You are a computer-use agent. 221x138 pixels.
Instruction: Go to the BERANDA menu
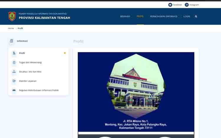125,16
